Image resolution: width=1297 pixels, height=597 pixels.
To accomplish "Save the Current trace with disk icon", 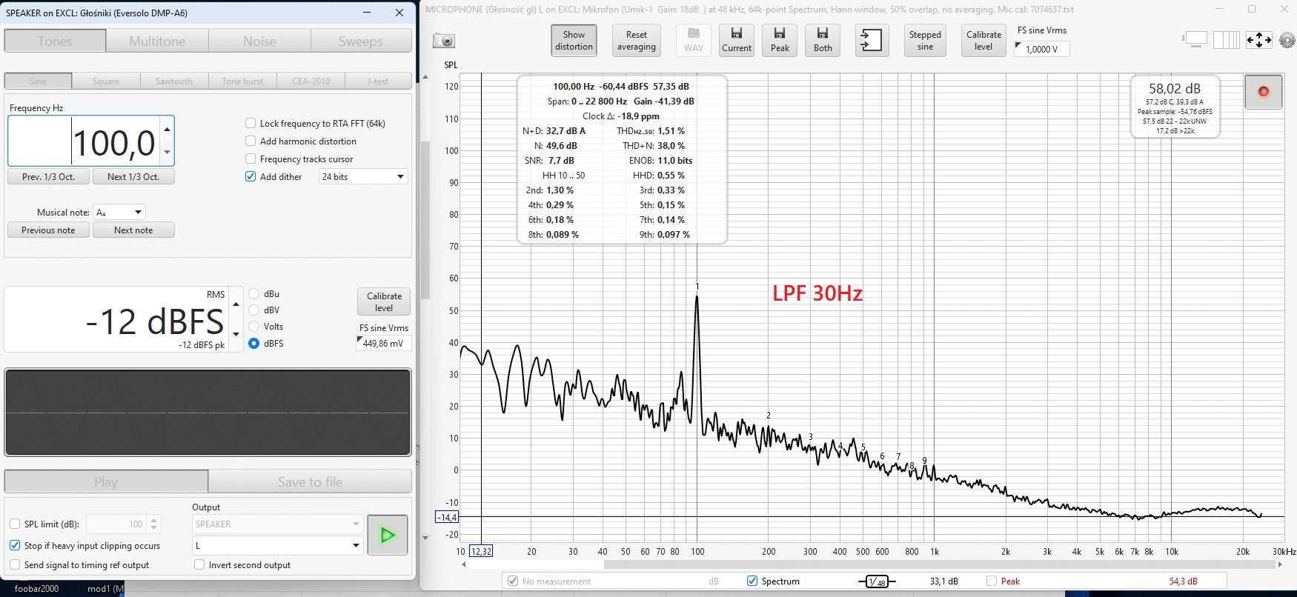I will pyautogui.click(x=736, y=40).
